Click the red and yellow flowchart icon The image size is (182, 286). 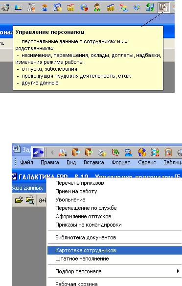pos(123,8)
